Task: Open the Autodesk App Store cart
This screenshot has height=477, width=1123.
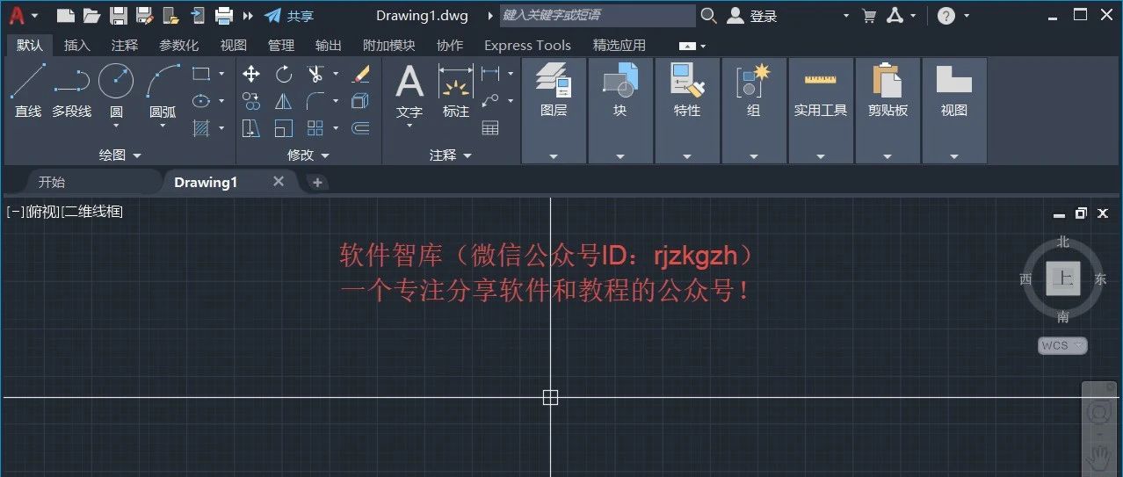Action: (869, 16)
